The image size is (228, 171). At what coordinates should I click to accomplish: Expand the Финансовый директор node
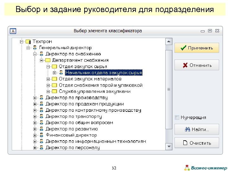(x=35, y=136)
